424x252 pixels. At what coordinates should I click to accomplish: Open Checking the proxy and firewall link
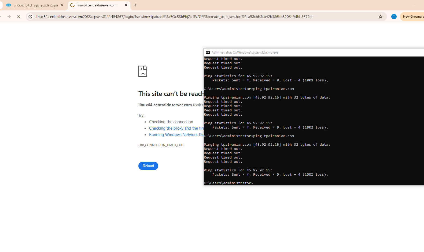click(176, 128)
